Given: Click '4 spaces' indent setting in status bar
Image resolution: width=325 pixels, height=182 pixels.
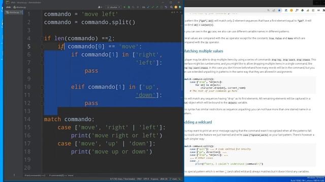Looking at the screenshot, I should pos(154,179).
